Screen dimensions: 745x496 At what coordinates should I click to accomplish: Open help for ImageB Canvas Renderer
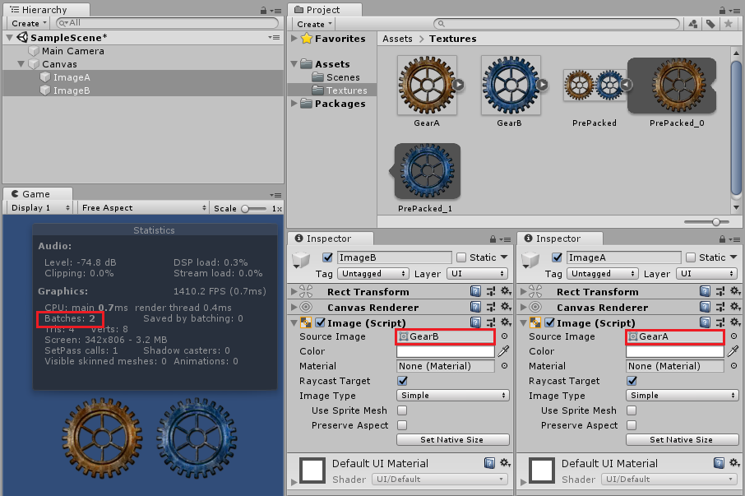[x=475, y=307]
